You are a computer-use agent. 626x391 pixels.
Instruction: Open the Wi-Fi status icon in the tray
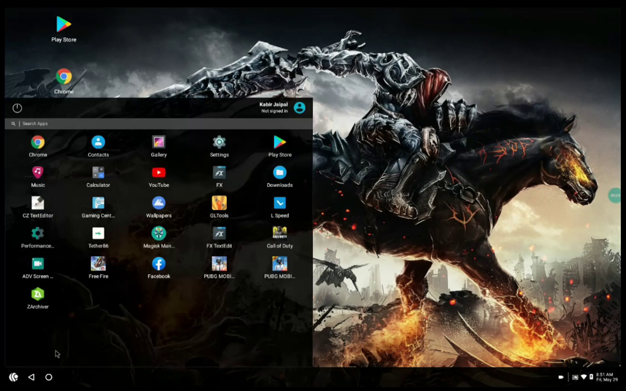584,377
